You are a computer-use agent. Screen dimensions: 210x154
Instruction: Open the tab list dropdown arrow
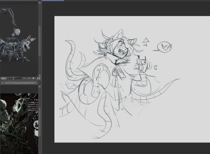click(40, 83)
